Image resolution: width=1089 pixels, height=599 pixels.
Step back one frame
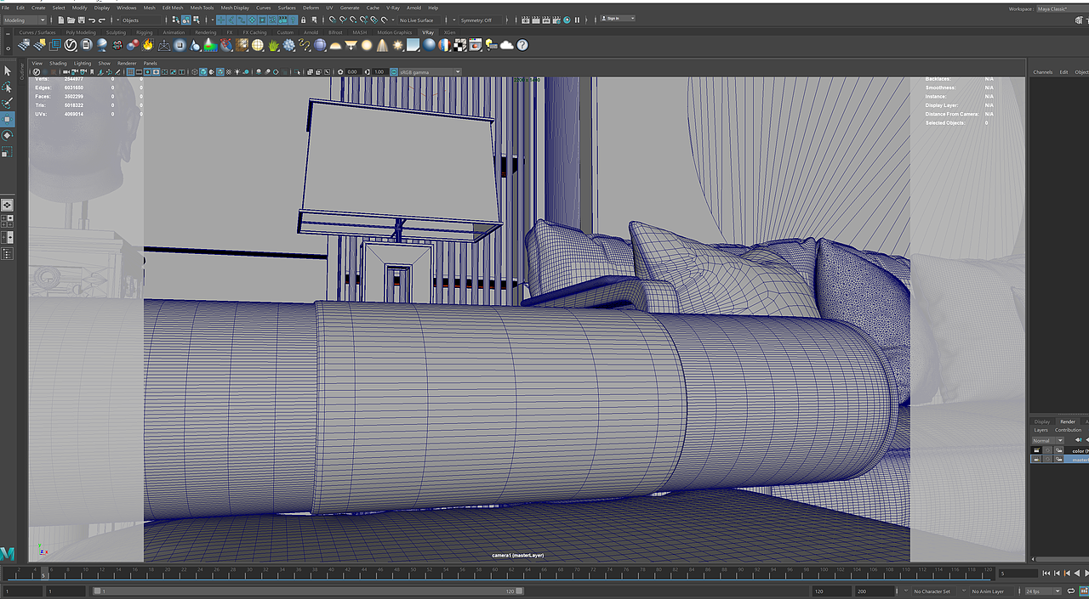[1057, 574]
